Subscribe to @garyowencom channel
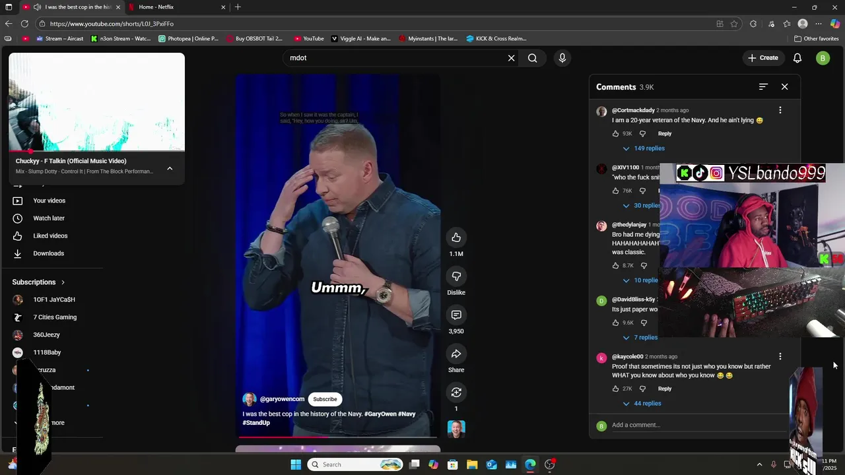 325,399
